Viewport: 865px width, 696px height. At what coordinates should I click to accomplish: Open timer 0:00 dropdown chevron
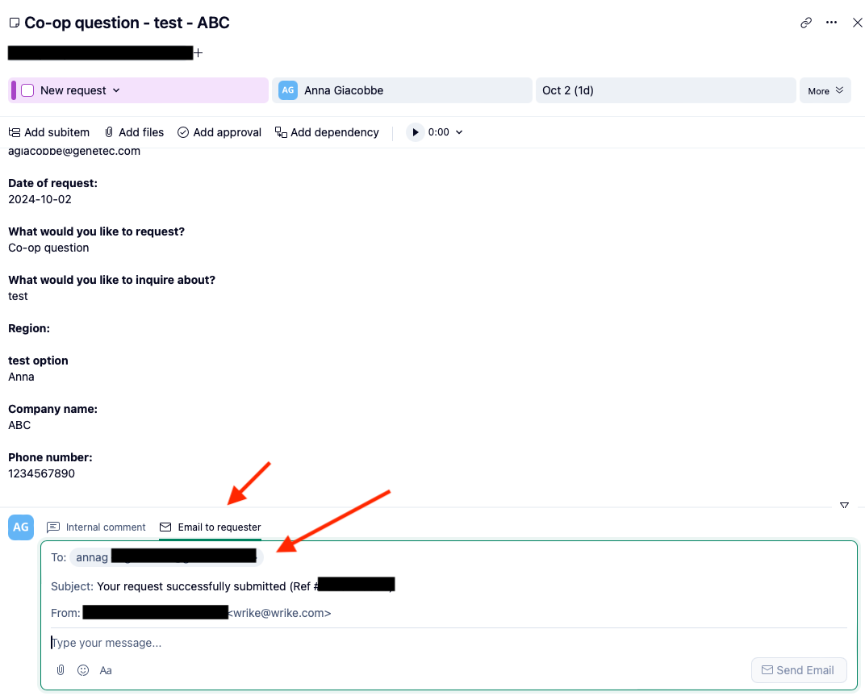pyautogui.click(x=459, y=132)
